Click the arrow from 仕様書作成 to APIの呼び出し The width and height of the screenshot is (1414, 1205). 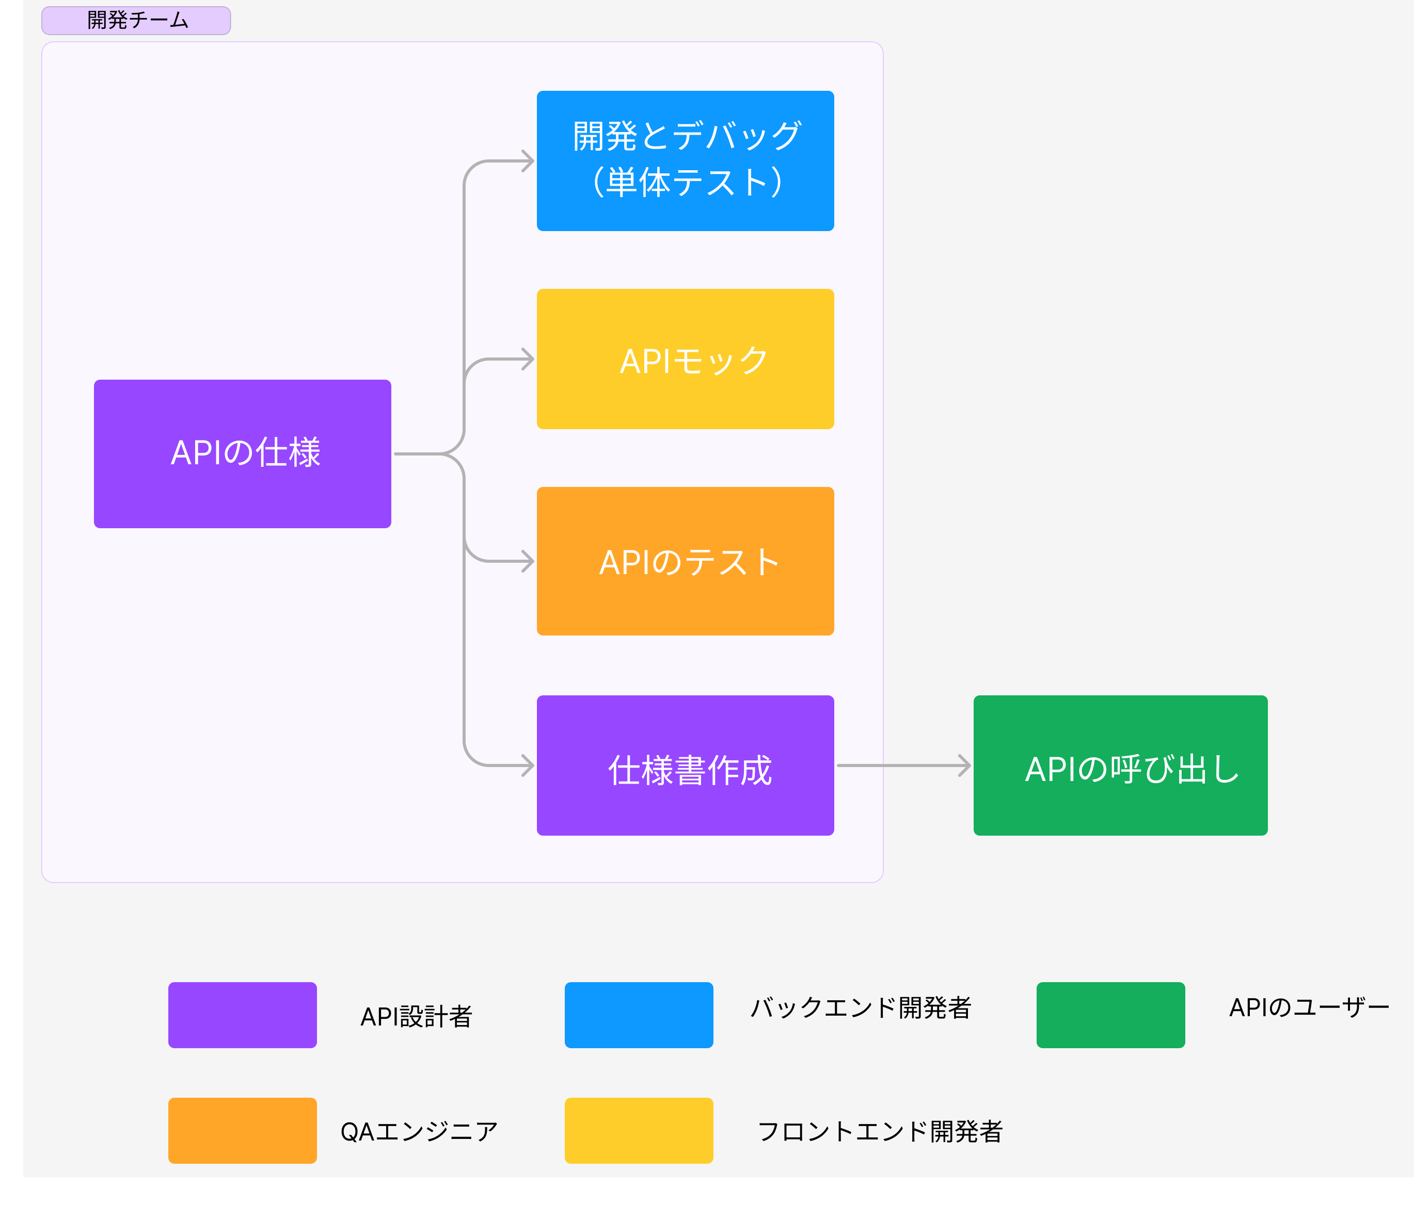pos(903,765)
